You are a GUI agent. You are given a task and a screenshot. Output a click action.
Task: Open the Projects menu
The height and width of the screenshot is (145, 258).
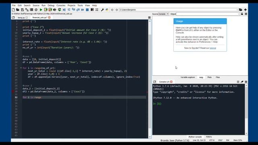(71, 5)
